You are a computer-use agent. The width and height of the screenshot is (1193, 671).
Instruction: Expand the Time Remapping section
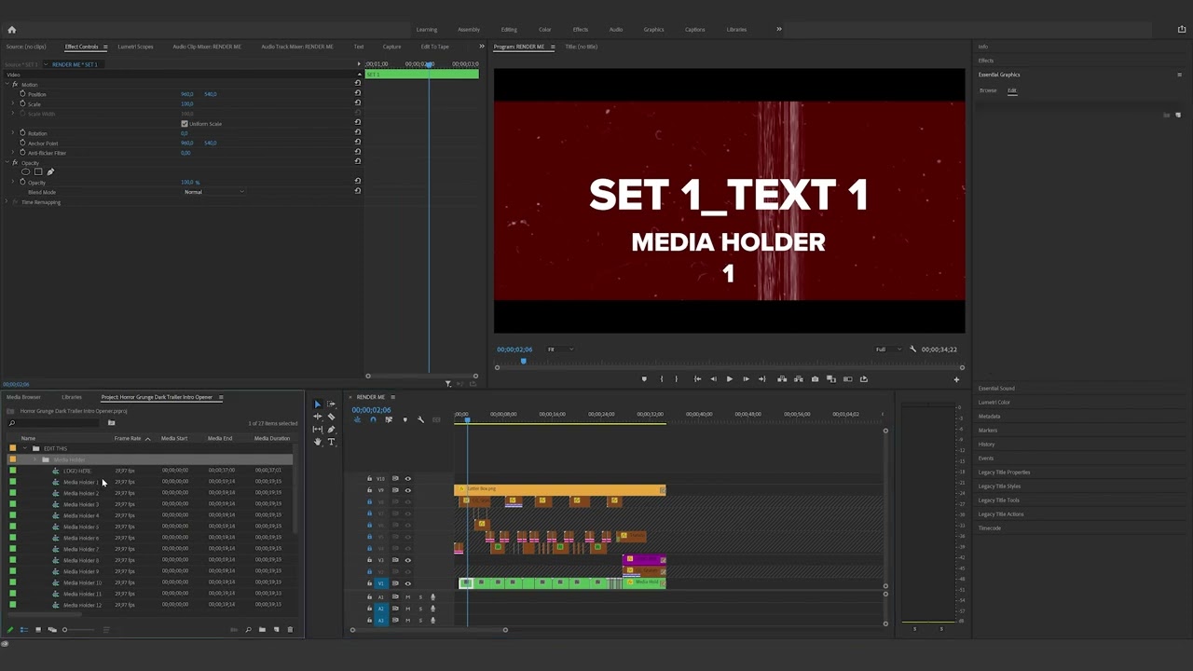[8, 202]
